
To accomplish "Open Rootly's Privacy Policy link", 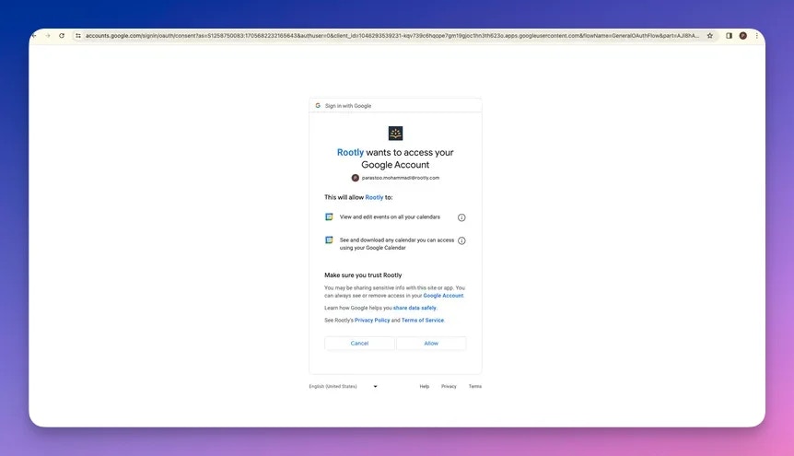I will pyautogui.click(x=372, y=321).
